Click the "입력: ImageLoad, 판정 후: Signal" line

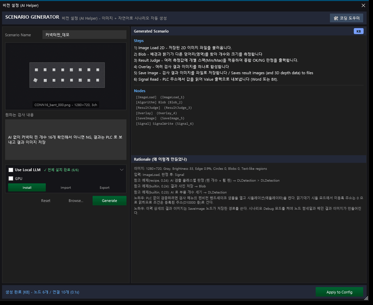point(159,175)
